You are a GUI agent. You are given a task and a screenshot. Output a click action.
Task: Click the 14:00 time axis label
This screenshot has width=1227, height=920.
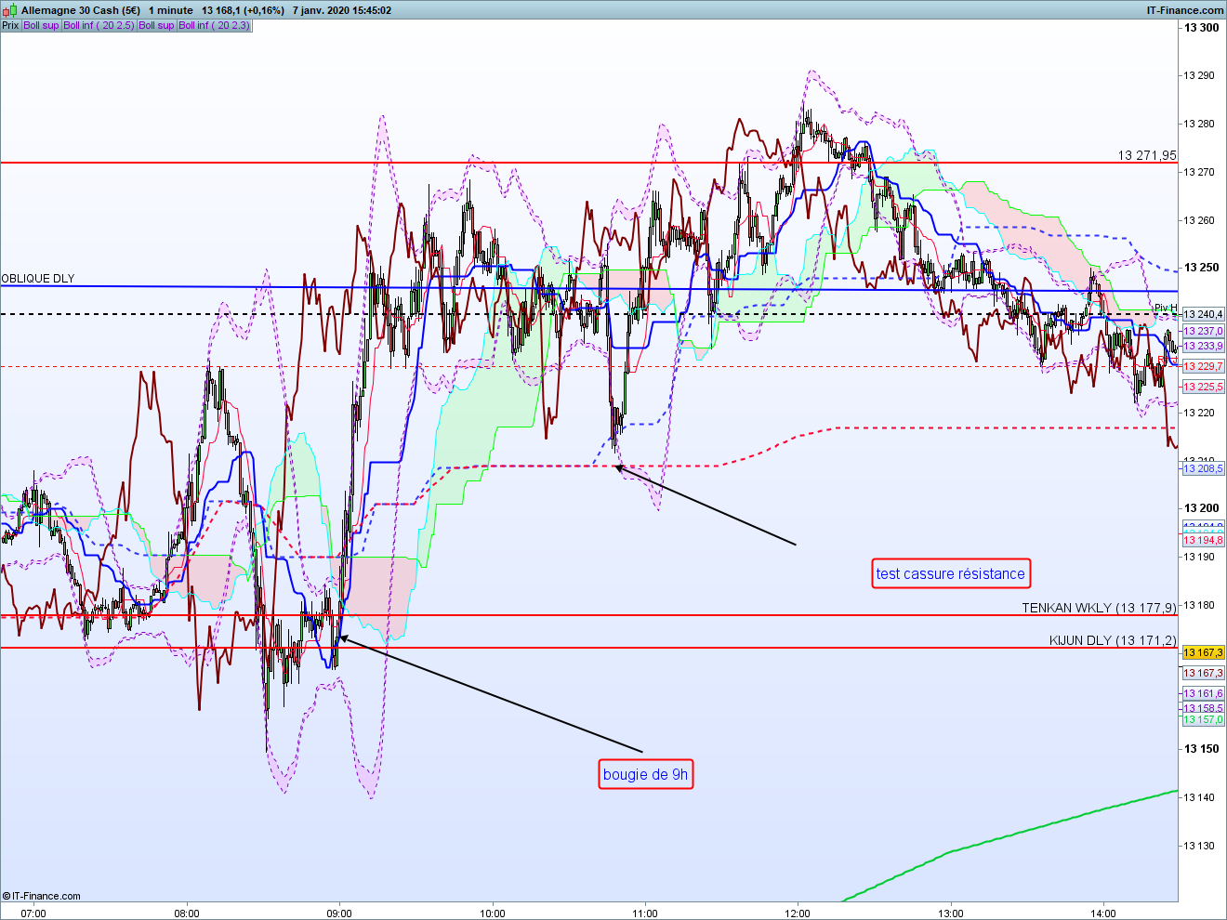click(1103, 913)
